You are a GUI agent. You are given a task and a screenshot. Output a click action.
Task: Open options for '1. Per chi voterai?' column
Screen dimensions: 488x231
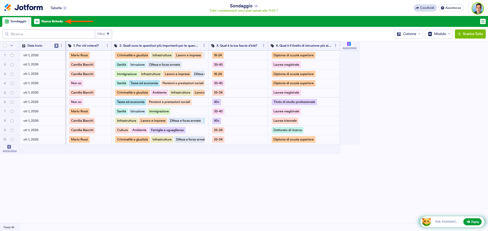pyautogui.click(x=107, y=46)
